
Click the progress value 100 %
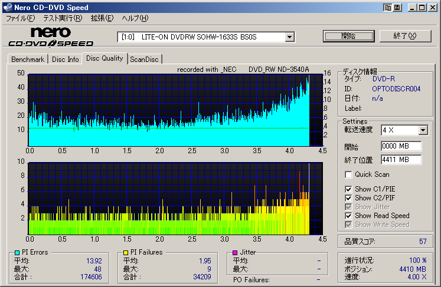(417, 260)
